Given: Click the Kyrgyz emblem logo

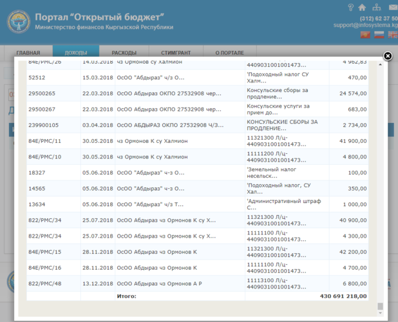Looking at the screenshot, I should (18, 23).
